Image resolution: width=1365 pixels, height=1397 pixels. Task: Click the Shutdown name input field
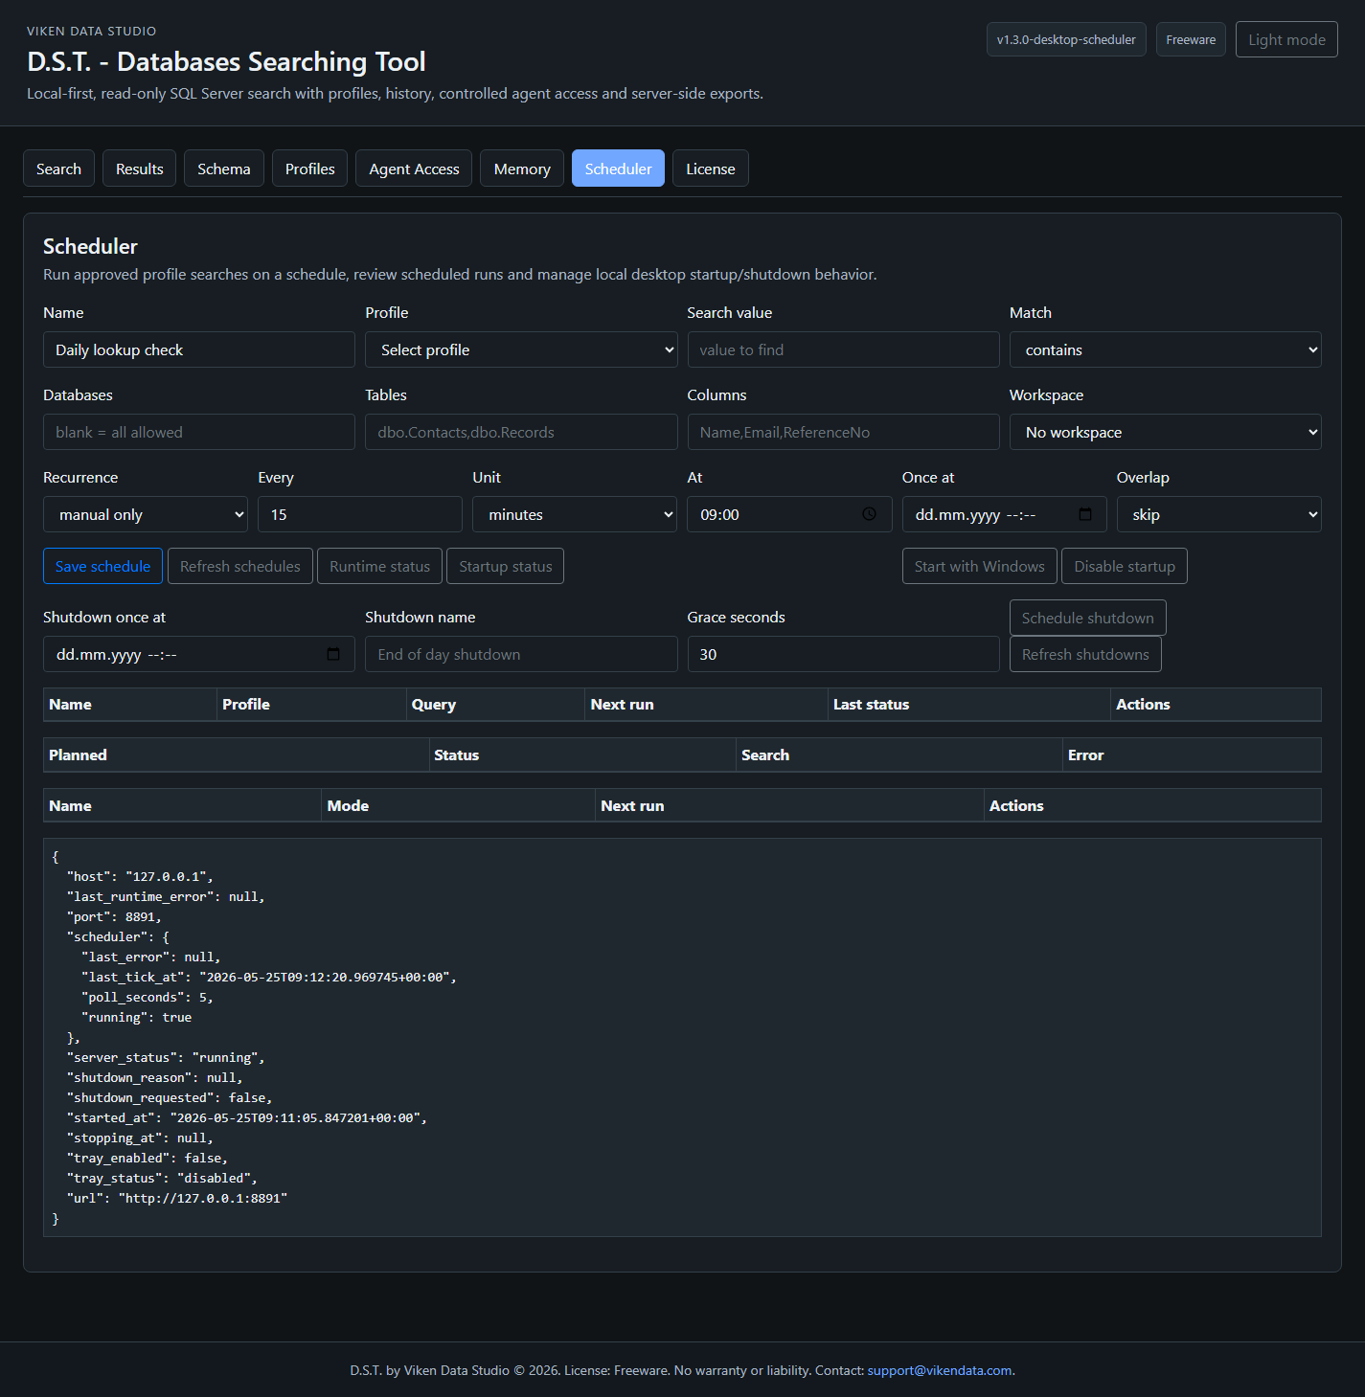point(521,654)
